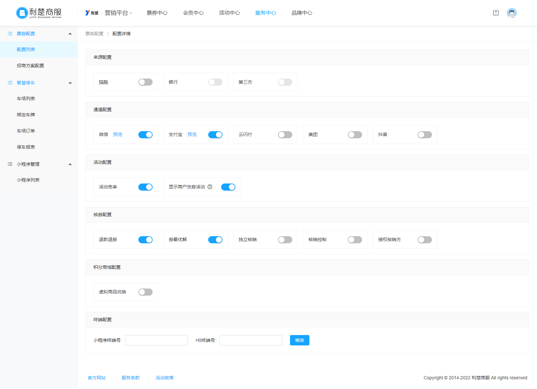The height and width of the screenshot is (389, 537).
Task: Toggle the 银行 source switch
Action: tap(215, 82)
